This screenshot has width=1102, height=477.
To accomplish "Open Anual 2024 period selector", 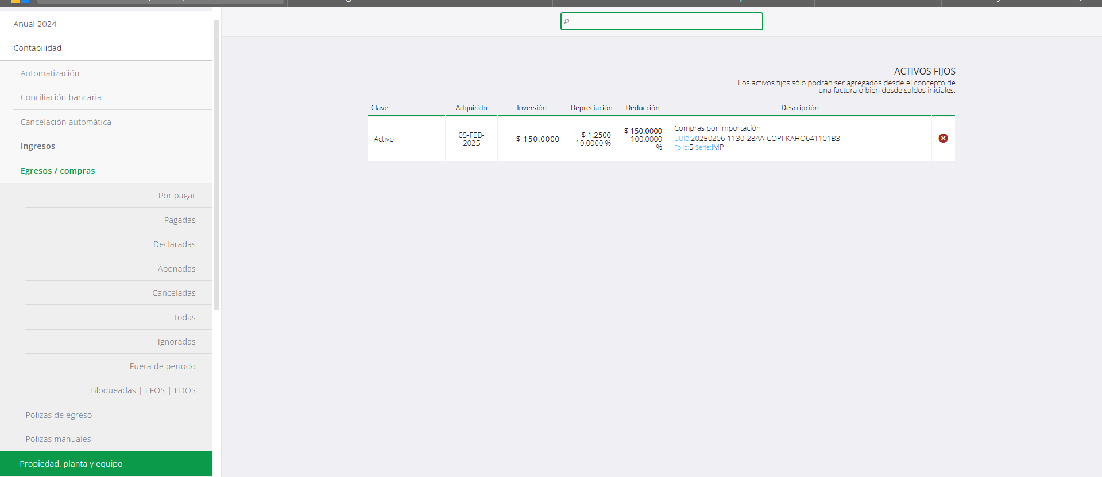I will (x=35, y=24).
